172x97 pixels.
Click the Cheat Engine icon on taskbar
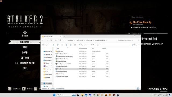118,95
